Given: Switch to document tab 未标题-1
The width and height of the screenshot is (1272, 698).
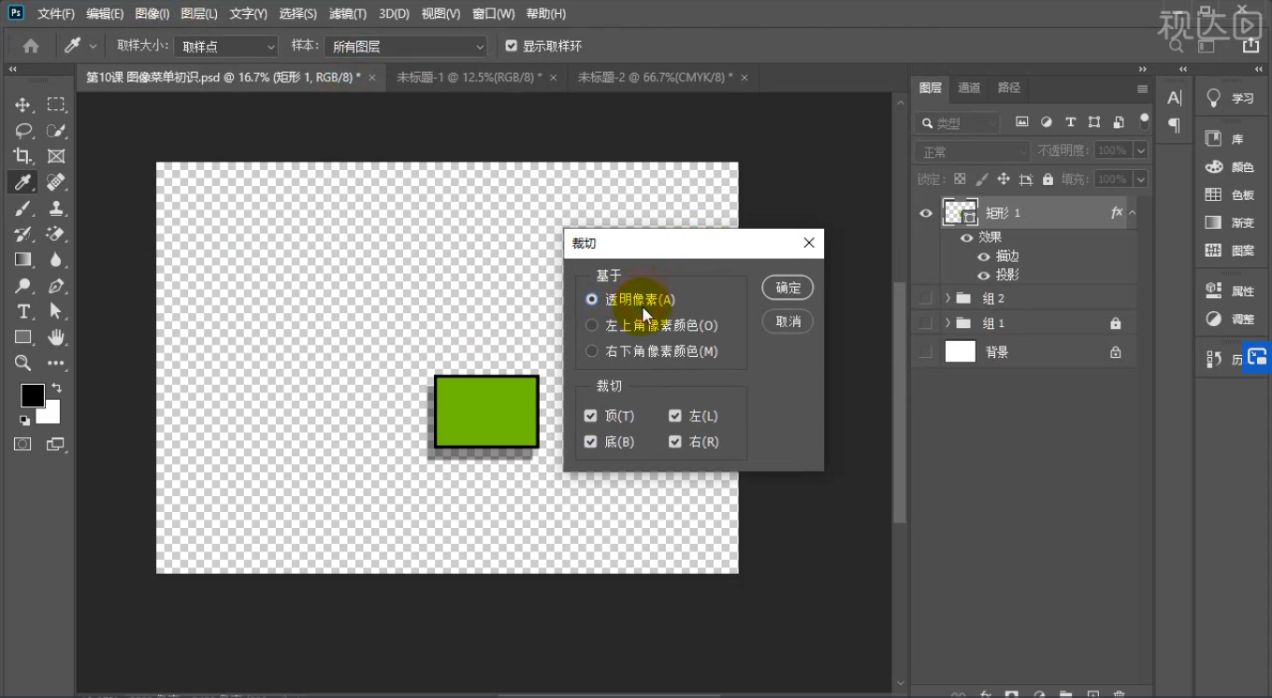Looking at the screenshot, I should pos(470,78).
